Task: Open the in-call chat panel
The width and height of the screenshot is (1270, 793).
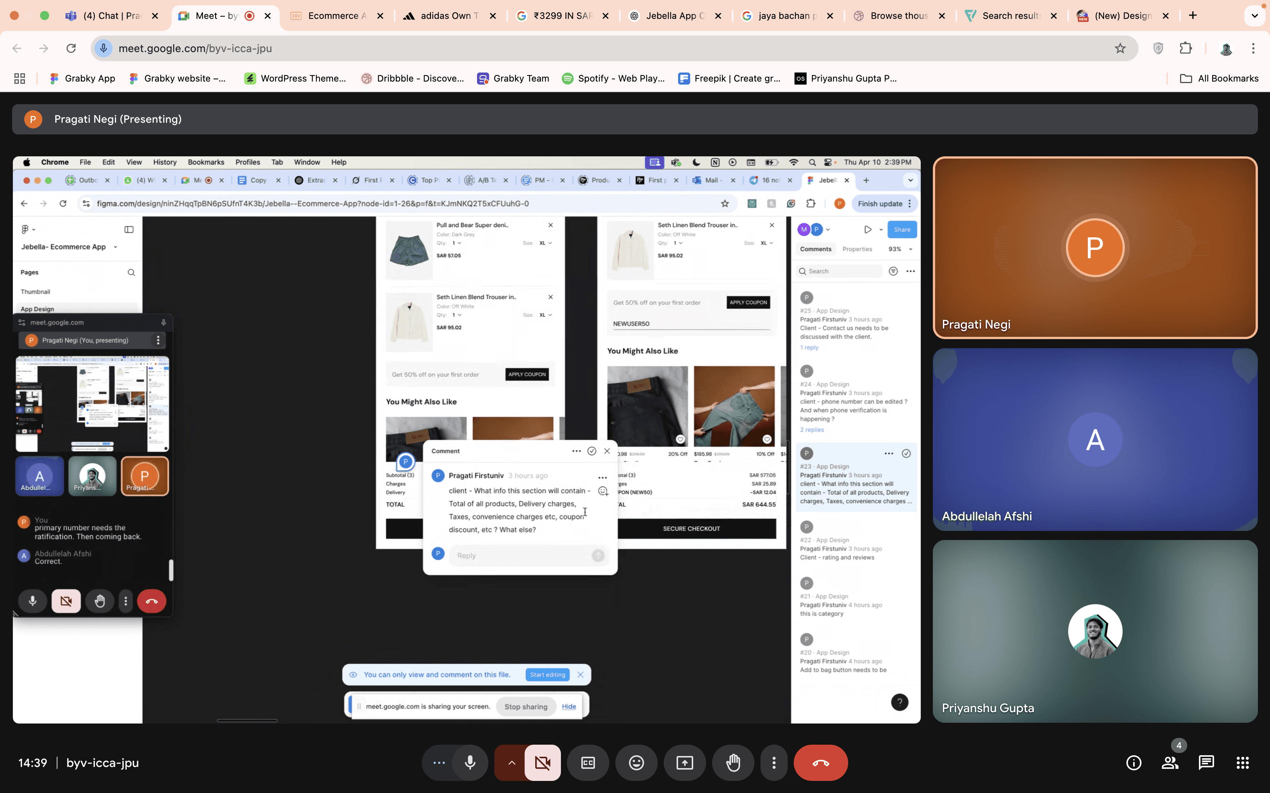Action: coord(1206,763)
